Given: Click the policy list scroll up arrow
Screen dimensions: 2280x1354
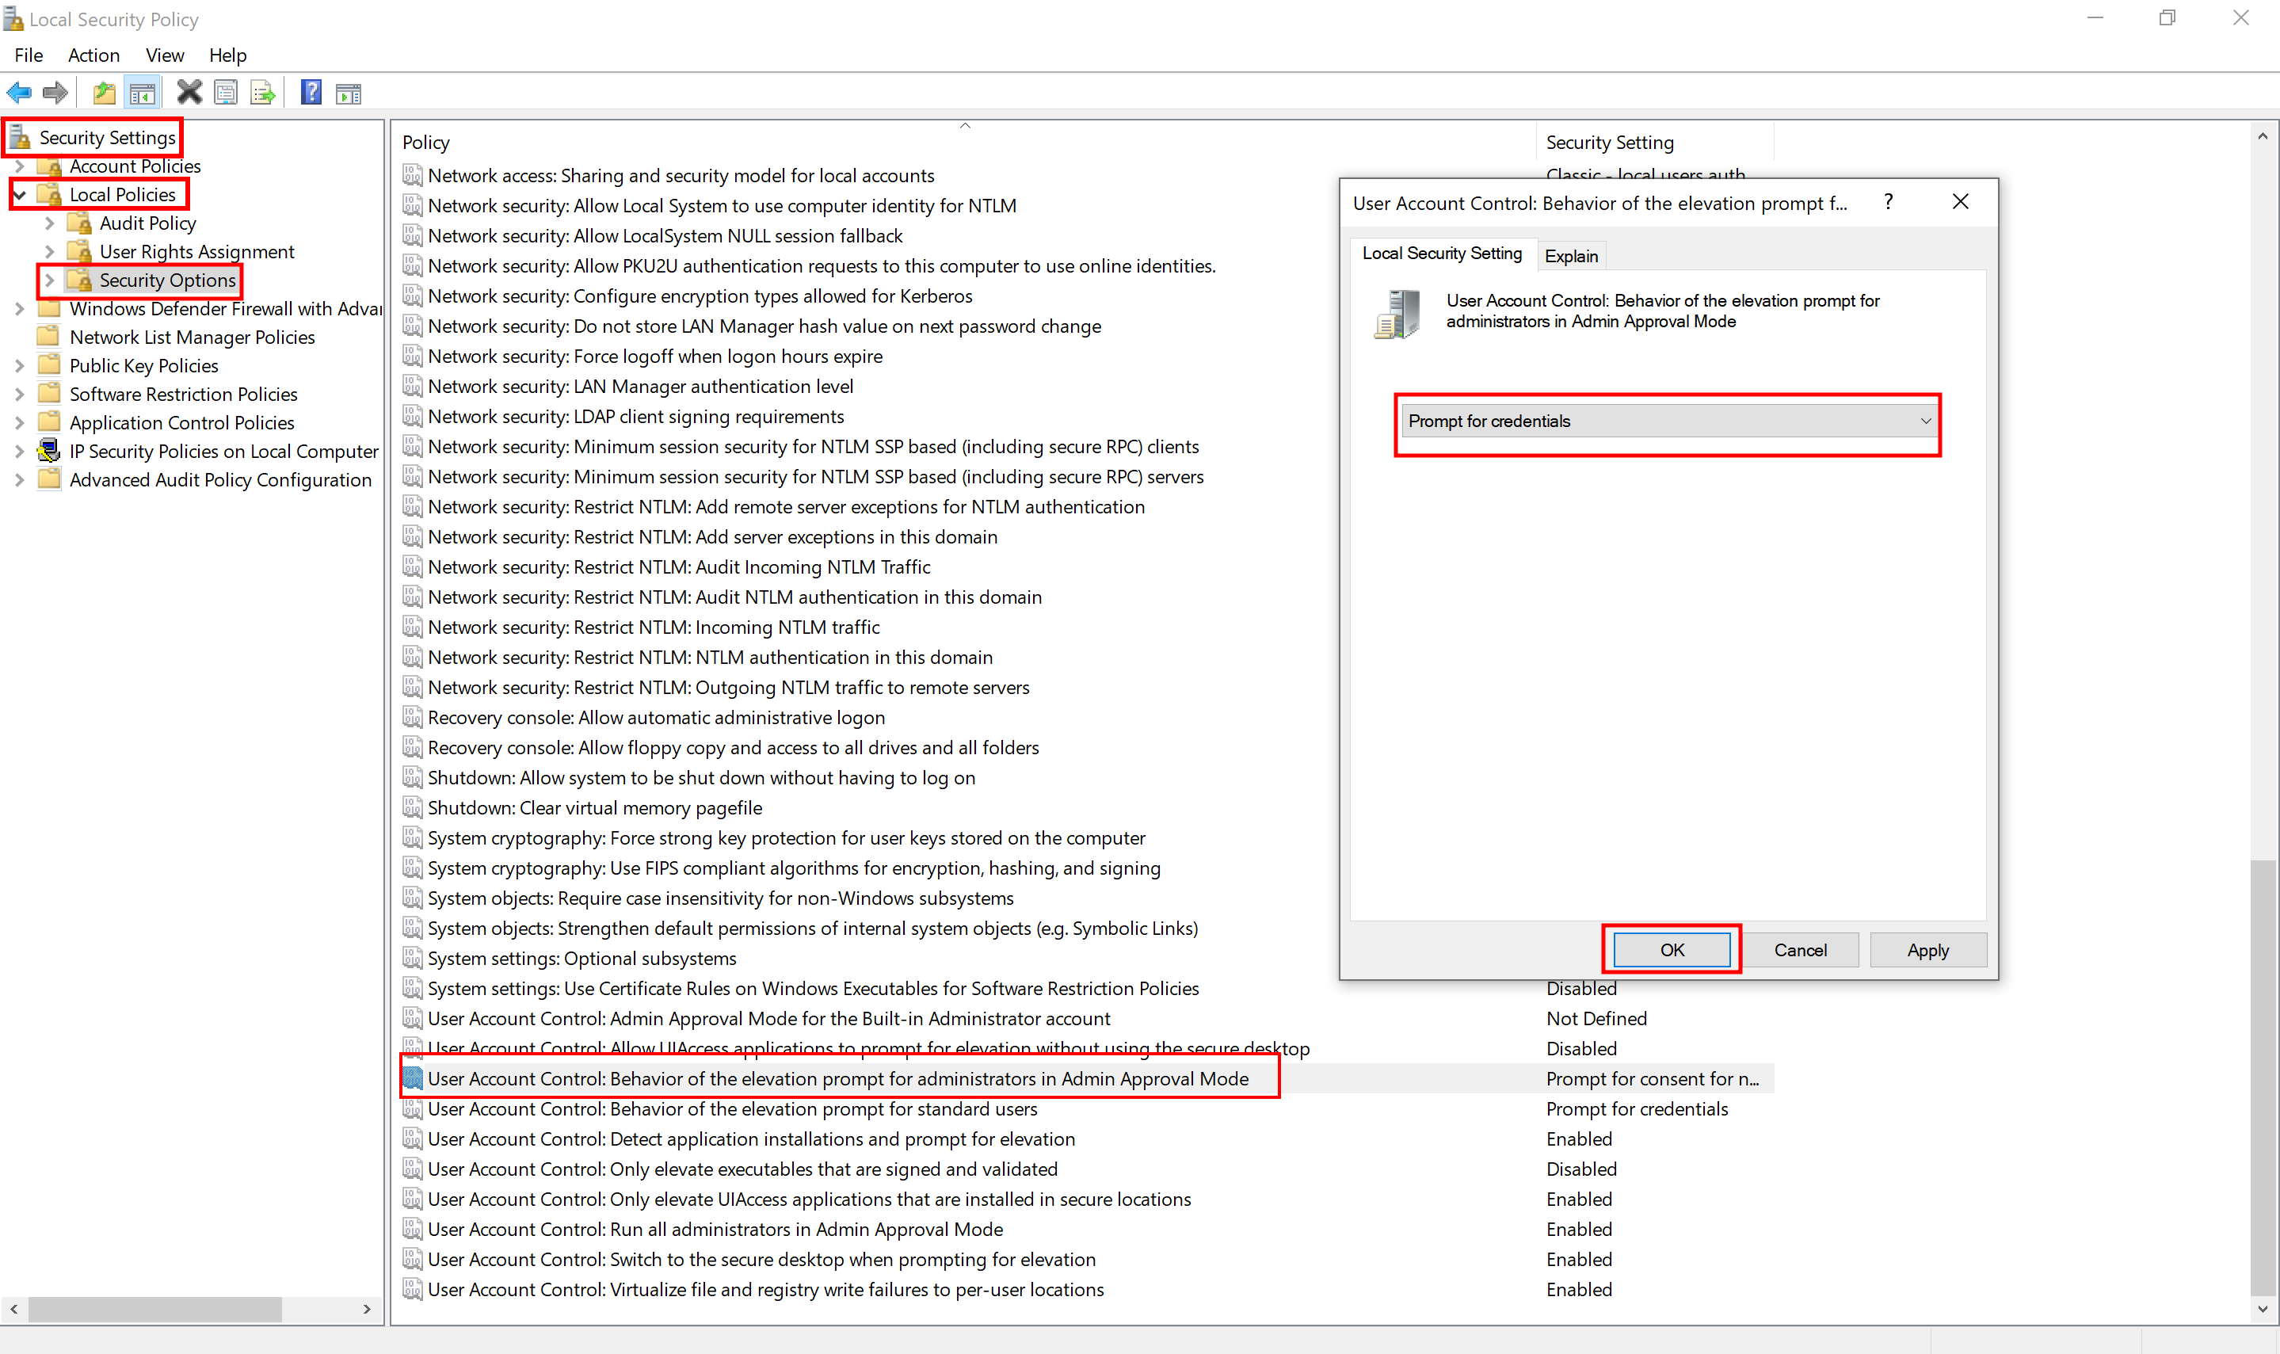Looking at the screenshot, I should 2263,136.
